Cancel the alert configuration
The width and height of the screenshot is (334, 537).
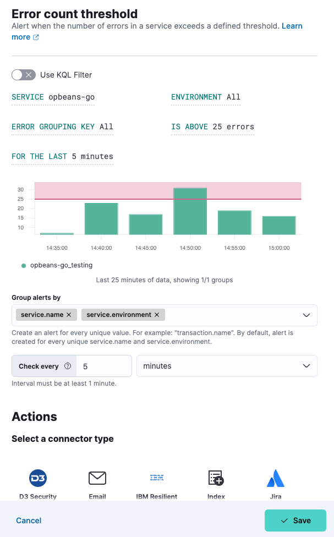[28, 520]
